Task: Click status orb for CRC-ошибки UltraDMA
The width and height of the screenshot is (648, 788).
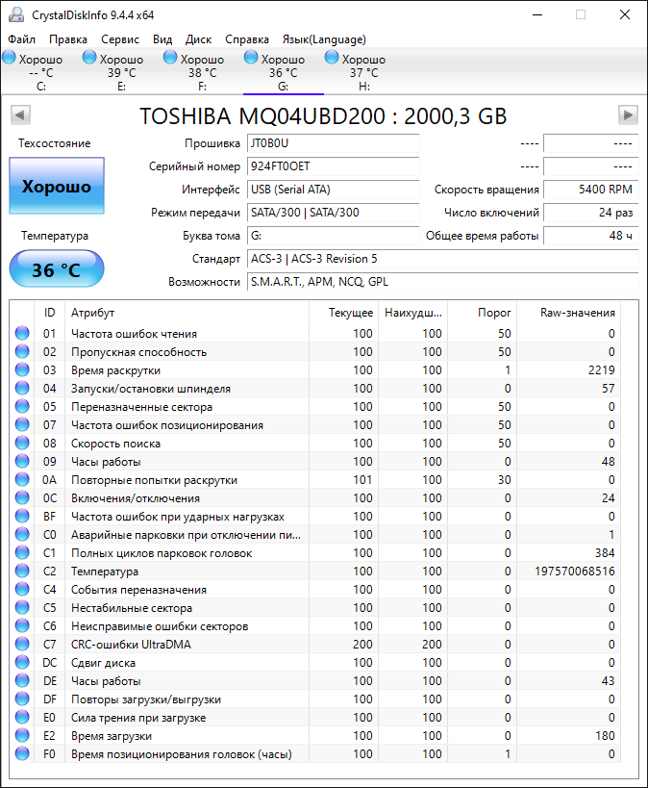Action: point(22,644)
